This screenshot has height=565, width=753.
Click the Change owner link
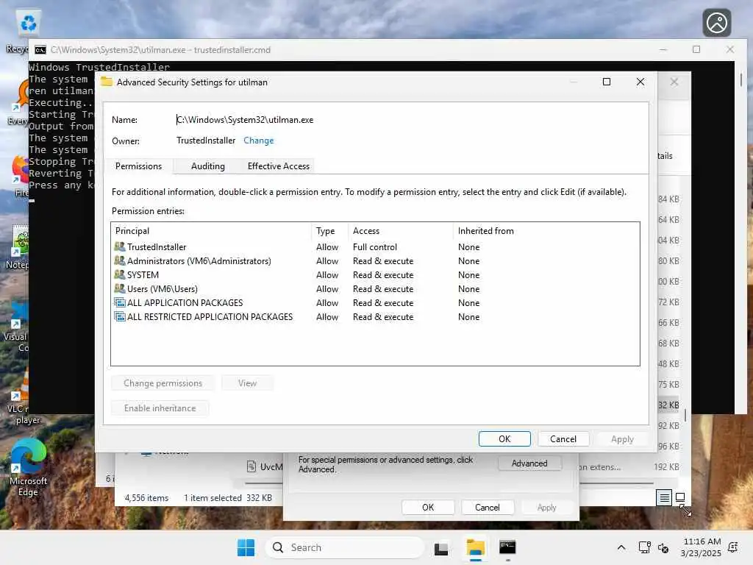(x=258, y=141)
